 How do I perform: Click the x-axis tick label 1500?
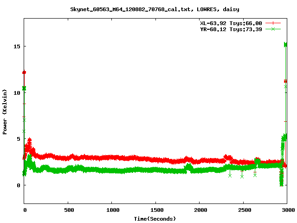click(155, 210)
